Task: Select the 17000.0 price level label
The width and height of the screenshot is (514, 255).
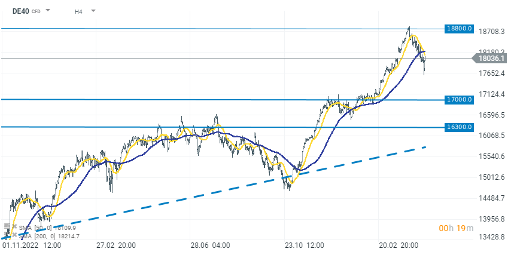Action: point(460,99)
